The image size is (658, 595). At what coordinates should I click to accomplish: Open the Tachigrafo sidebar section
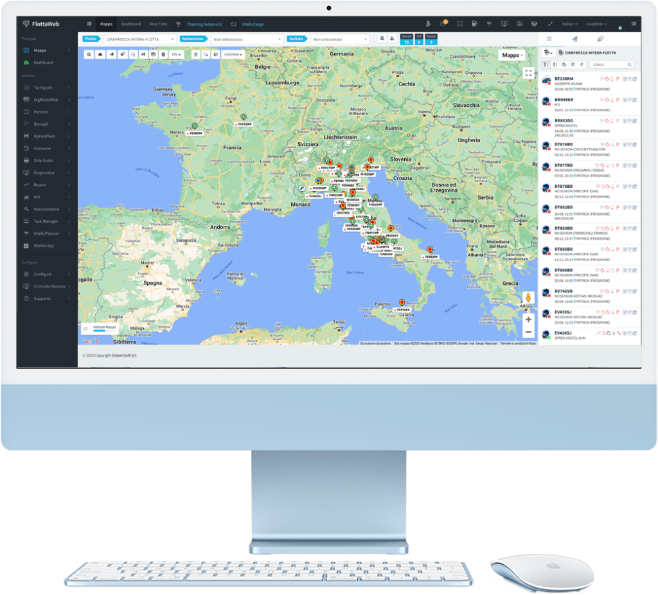(x=43, y=87)
